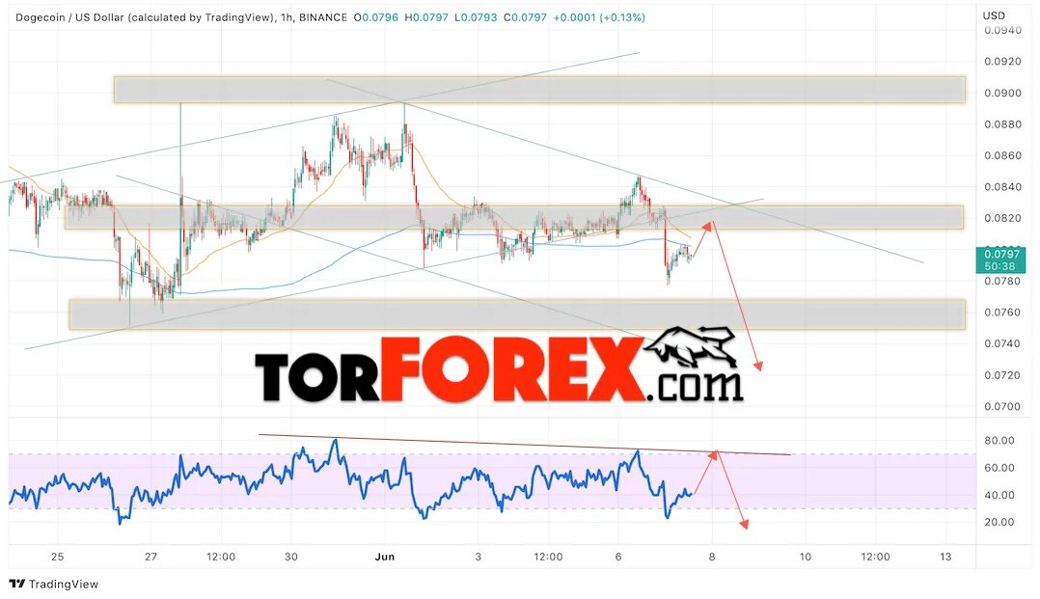Click the 0.0780 price axis label

click(1002, 282)
